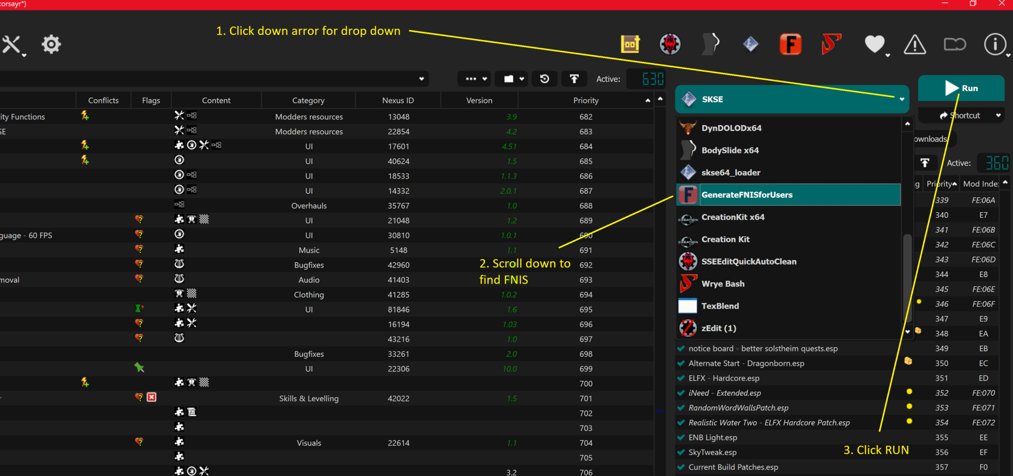Launch FNIS via the red F toolbar icon
1013x476 pixels.
(790, 44)
